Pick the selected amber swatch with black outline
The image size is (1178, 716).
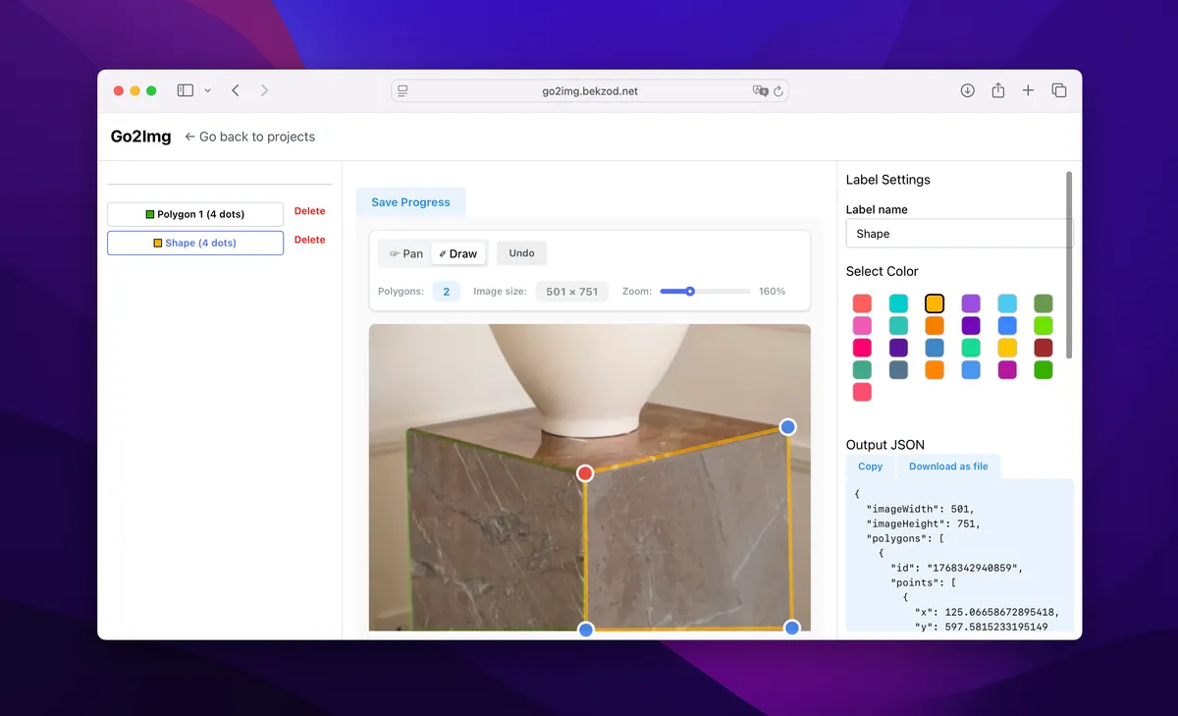point(935,303)
